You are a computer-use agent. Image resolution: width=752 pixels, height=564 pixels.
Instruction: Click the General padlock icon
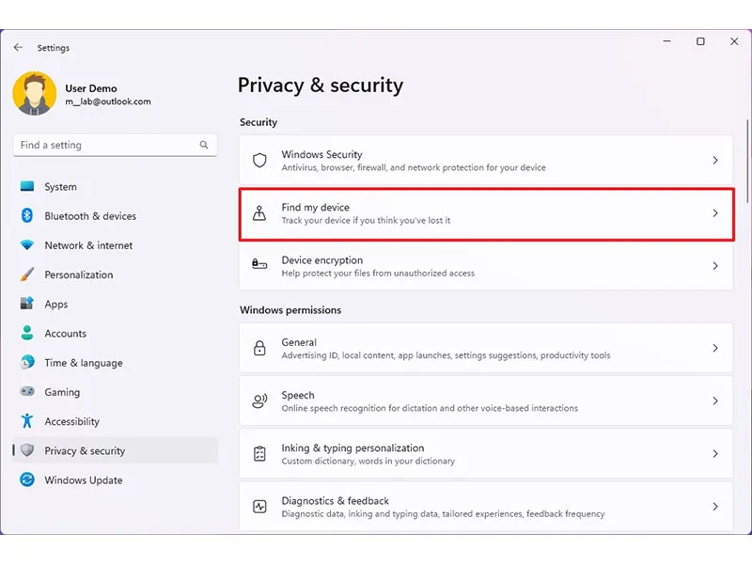[259, 348]
